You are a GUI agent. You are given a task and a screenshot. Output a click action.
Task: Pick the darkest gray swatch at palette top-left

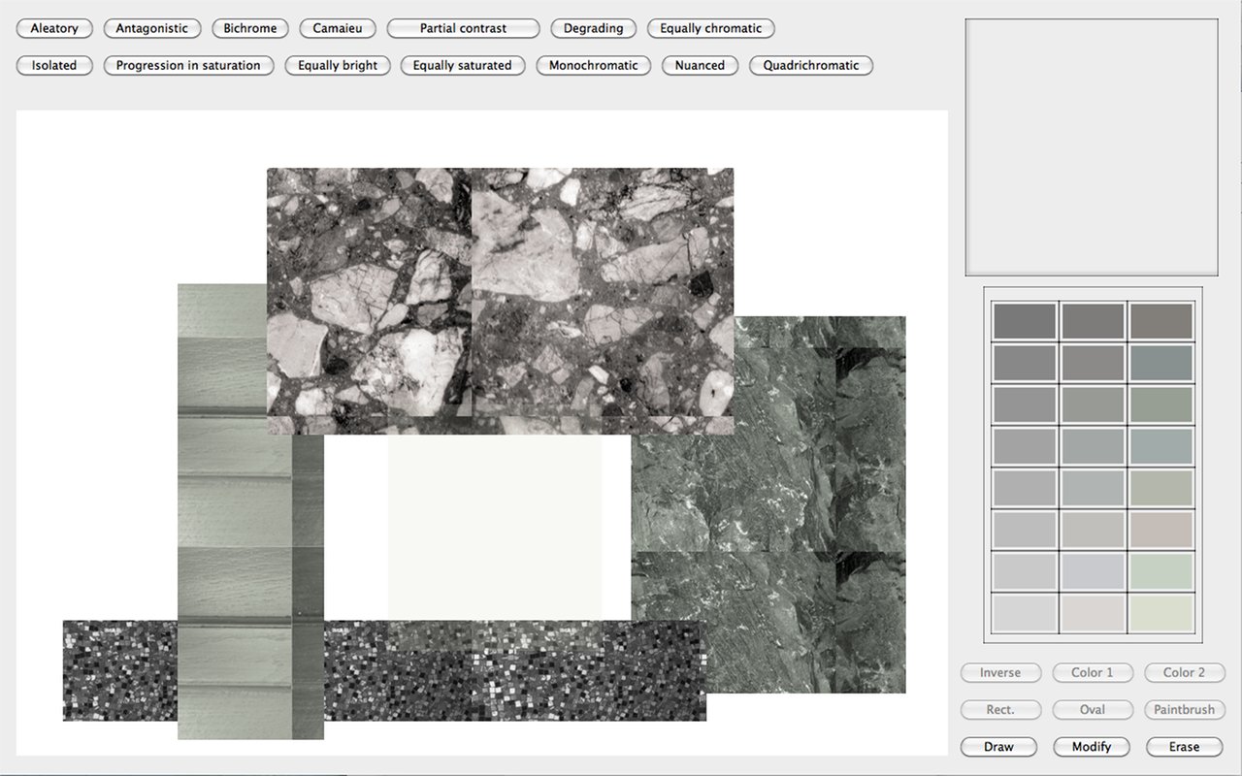[x=1024, y=321]
